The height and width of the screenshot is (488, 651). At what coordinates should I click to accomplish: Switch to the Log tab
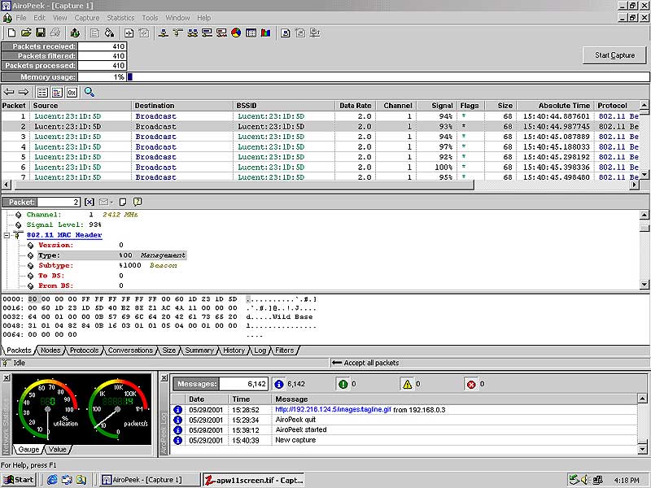click(260, 351)
